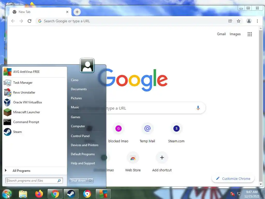Open the Images link
The height and width of the screenshot is (199, 265).
tap(235, 34)
